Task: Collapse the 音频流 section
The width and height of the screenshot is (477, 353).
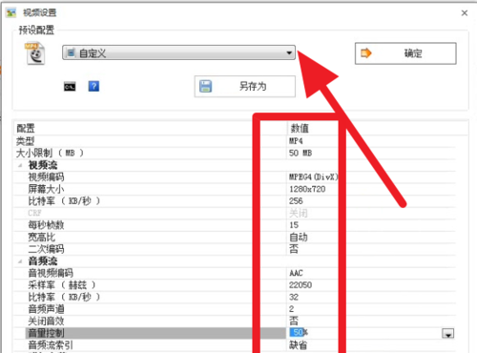Action: tap(20, 261)
